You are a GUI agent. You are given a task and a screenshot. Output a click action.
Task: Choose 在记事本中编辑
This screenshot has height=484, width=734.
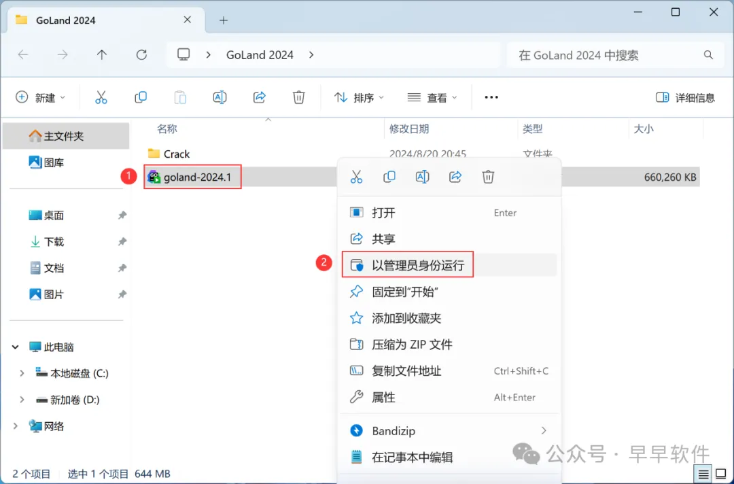pyautogui.click(x=449, y=457)
